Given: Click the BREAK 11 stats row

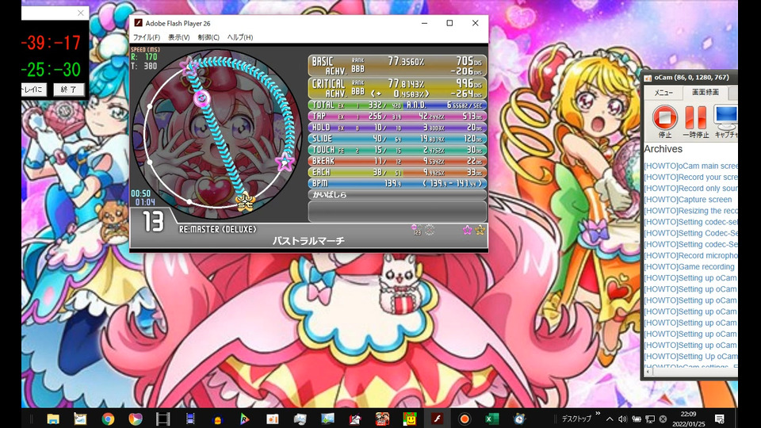Looking at the screenshot, I should coord(397,161).
